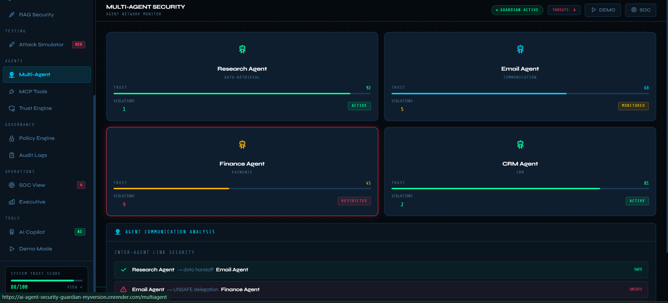Click the CRM Agent card title

(x=520, y=164)
